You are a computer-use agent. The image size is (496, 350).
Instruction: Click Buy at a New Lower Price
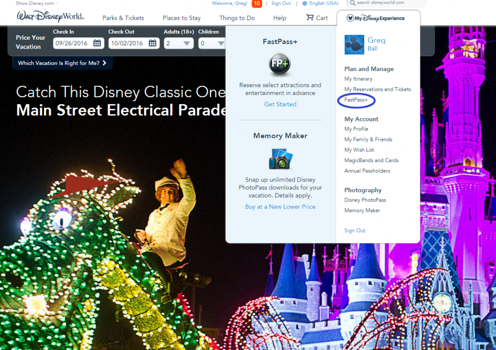click(280, 207)
